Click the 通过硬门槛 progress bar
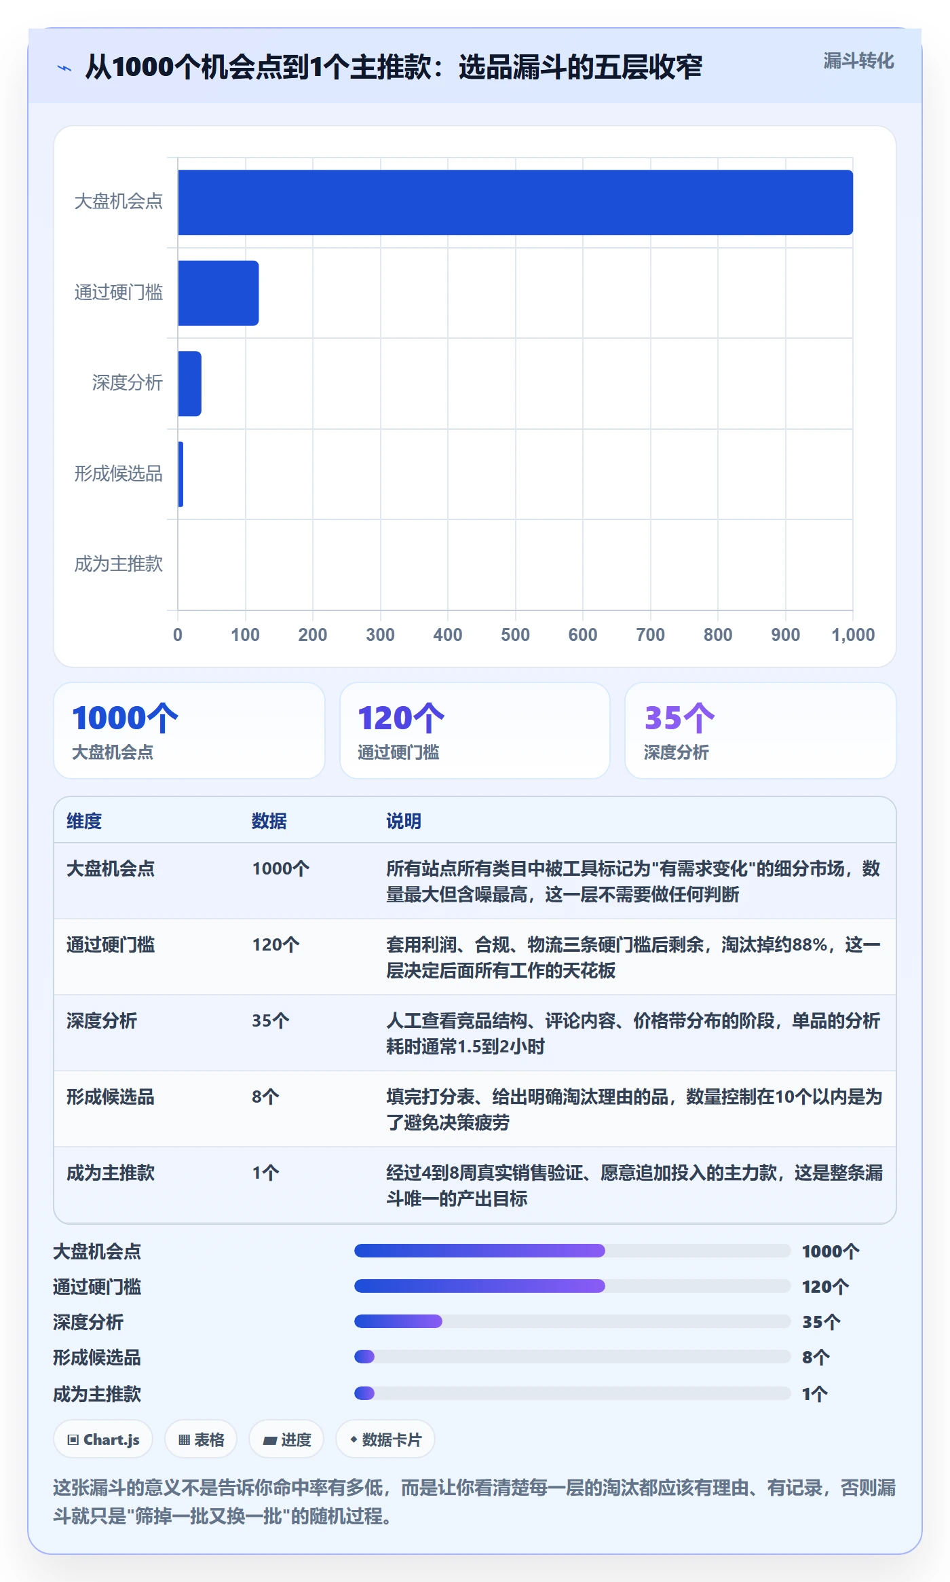 (572, 1286)
